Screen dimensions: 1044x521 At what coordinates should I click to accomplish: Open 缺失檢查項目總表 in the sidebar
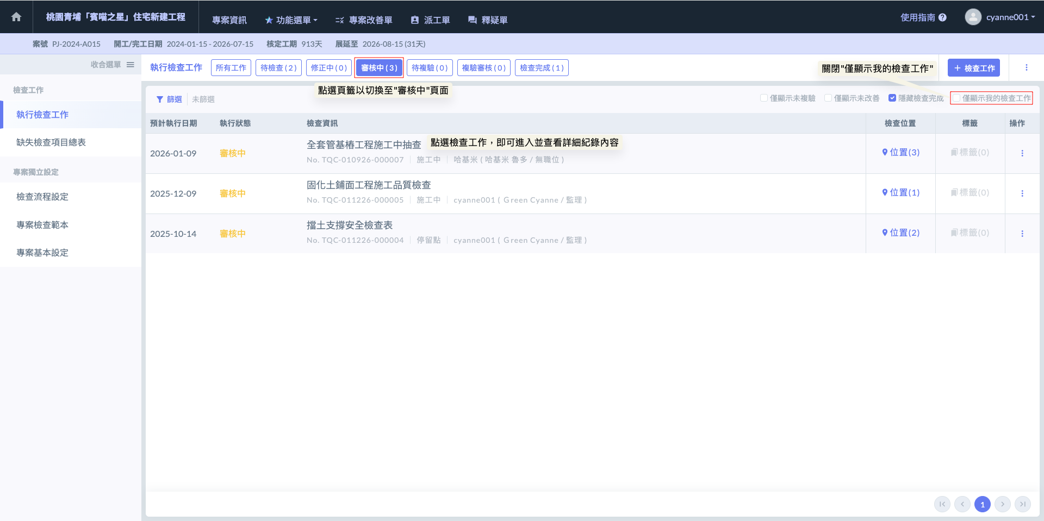pos(51,142)
